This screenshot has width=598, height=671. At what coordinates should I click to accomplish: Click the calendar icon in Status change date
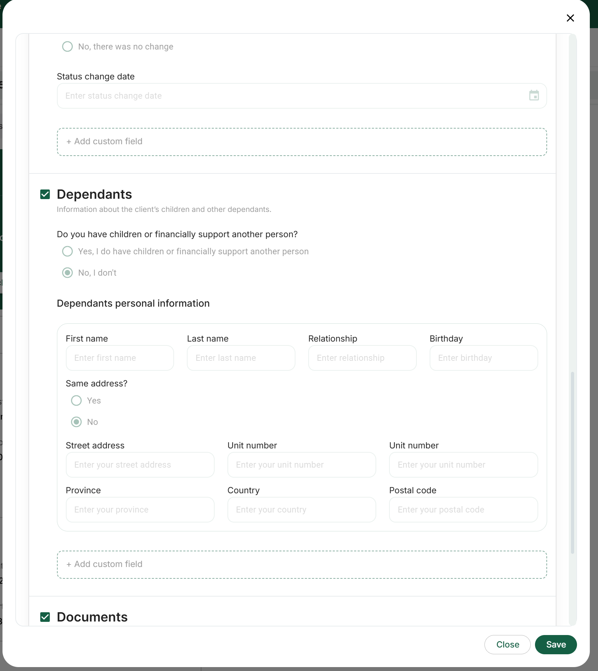534,95
